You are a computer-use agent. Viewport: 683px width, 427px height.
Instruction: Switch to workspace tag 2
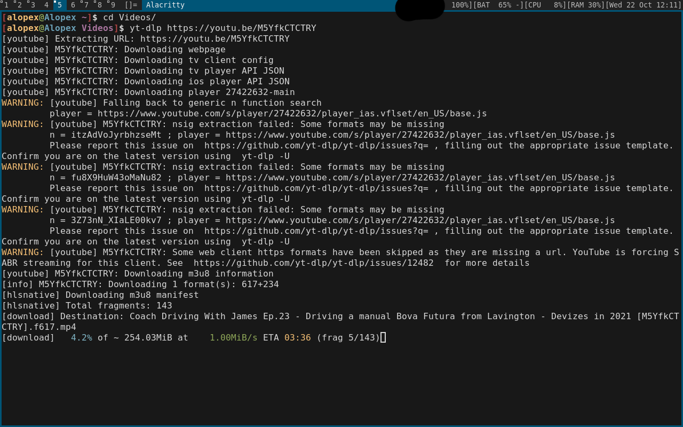click(x=20, y=5)
